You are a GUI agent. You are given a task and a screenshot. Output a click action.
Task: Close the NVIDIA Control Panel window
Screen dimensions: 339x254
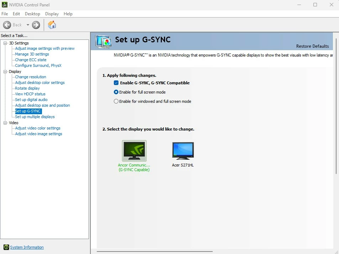tap(332, 5)
